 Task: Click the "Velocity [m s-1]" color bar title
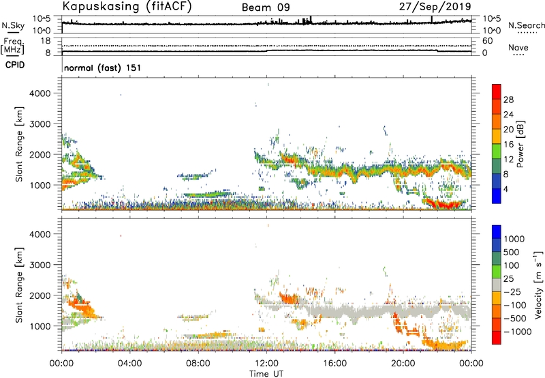pyautogui.click(x=538, y=285)
